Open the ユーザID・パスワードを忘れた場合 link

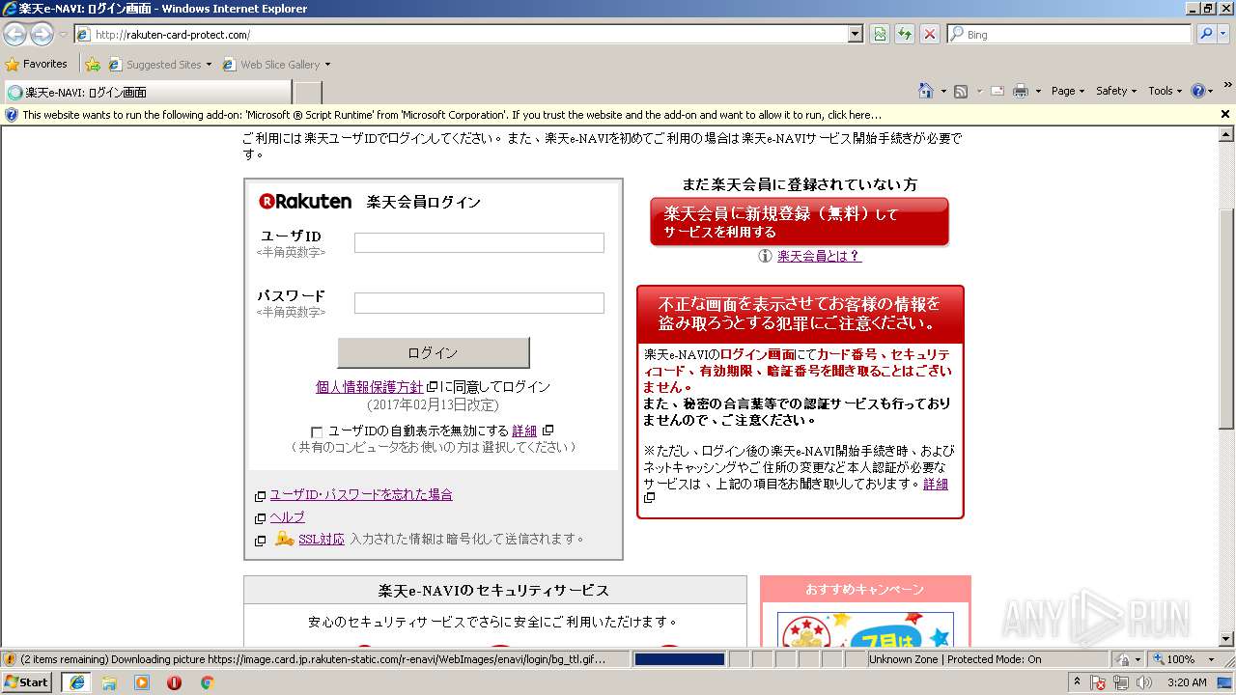pos(361,494)
